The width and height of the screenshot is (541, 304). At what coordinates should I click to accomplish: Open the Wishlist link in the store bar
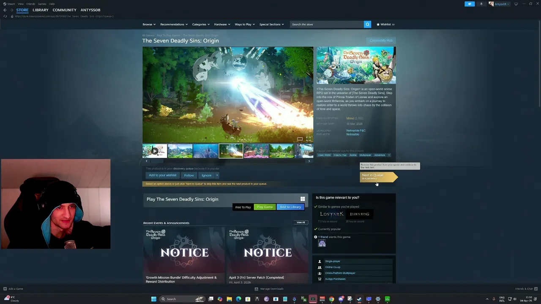tap(385, 24)
